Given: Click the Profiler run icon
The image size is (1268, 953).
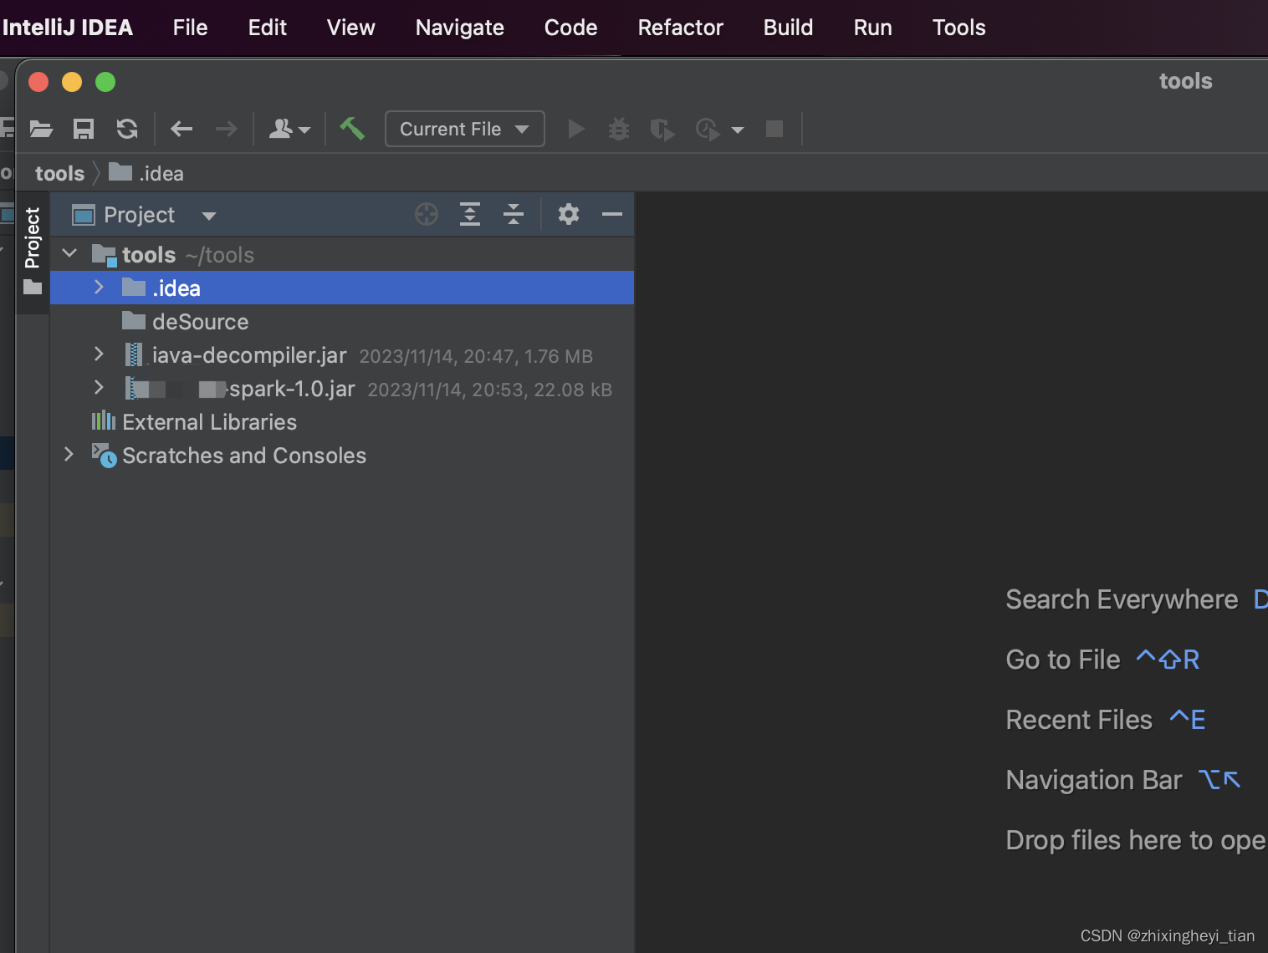Looking at the screenshot, I should [708, 130].
